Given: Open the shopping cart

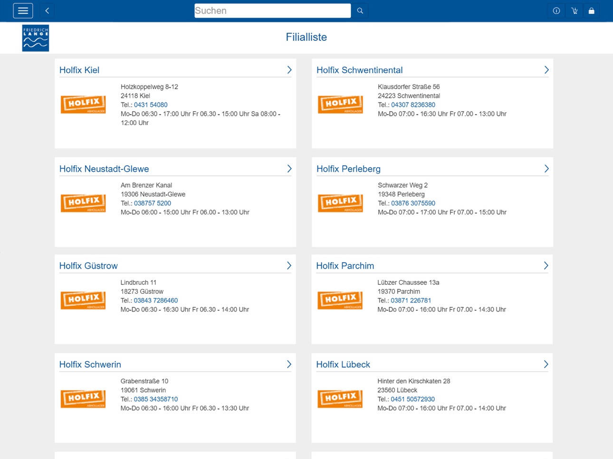Looking at the screenshot, I should 575,10.
